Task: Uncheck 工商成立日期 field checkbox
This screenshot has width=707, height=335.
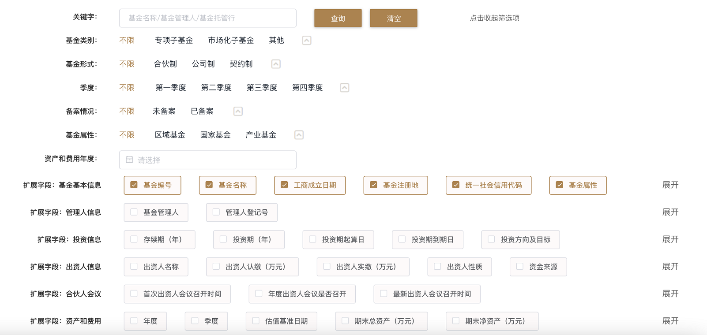Action: (x=284, y=185)
